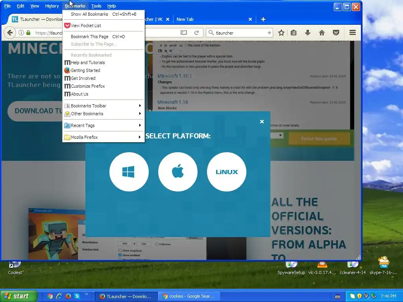Choose the Apple macOS platform icon

pyautogui.click(x=178, y=172)
